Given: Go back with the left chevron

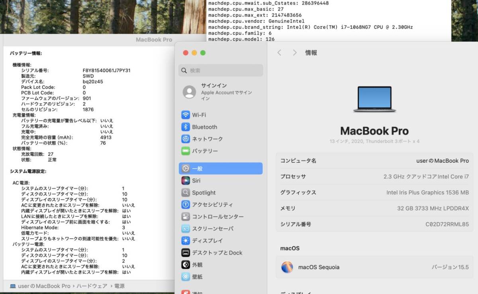Looking at the screenshot, I should coord(279,53).
